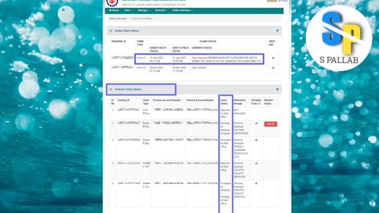The image size is (379, 213).
Task: Go to Home in the green navbar
Action: 114,11
